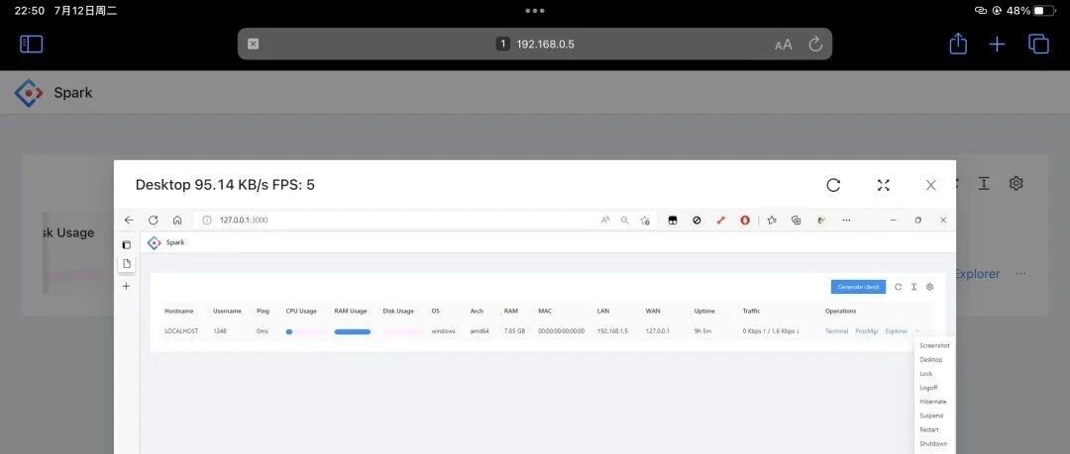The height and width of the screenshot is (454, 1070).
Task: Choose Restart from operations menu
Action: (934, 430)
